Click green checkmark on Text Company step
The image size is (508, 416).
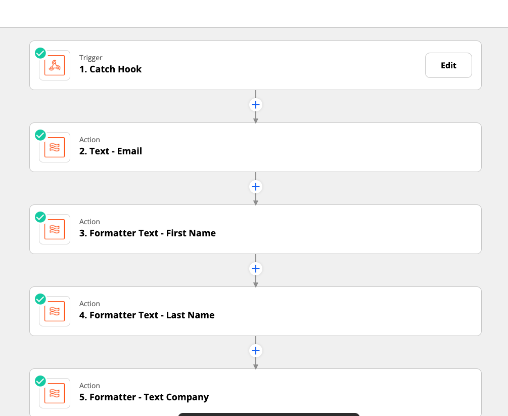coord(40,381)
